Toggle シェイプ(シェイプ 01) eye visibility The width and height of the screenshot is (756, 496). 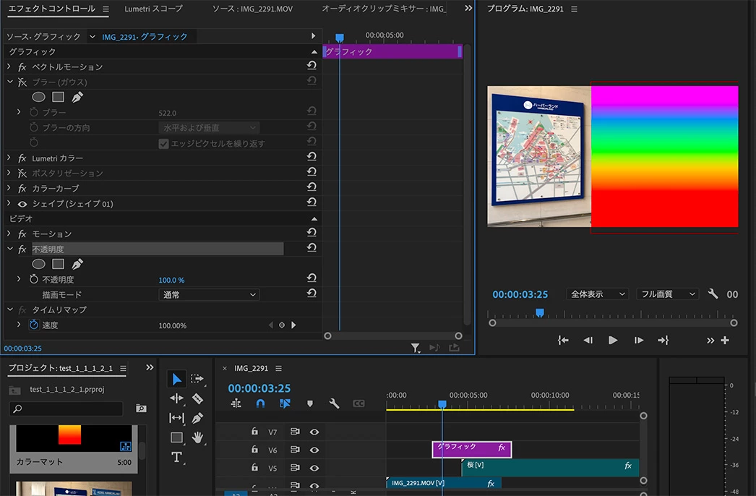point(22,204)
